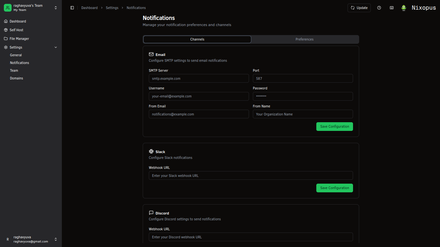Select Notifications in the sidebar submenu
This screenshot has height=247, width=440.
(20, 63)
